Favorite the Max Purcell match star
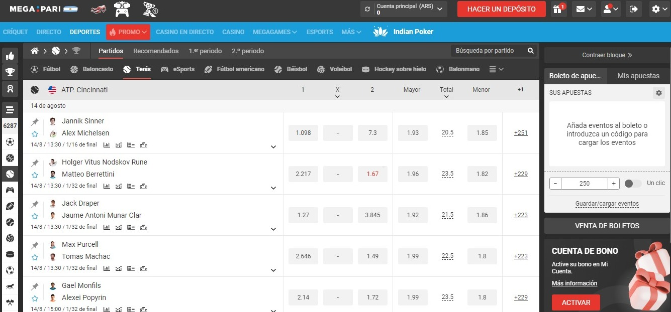The height and width of the screenshot is (312, 671). [35, 257]
